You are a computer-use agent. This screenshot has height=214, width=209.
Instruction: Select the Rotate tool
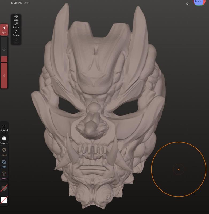click(x=16, y=33)
